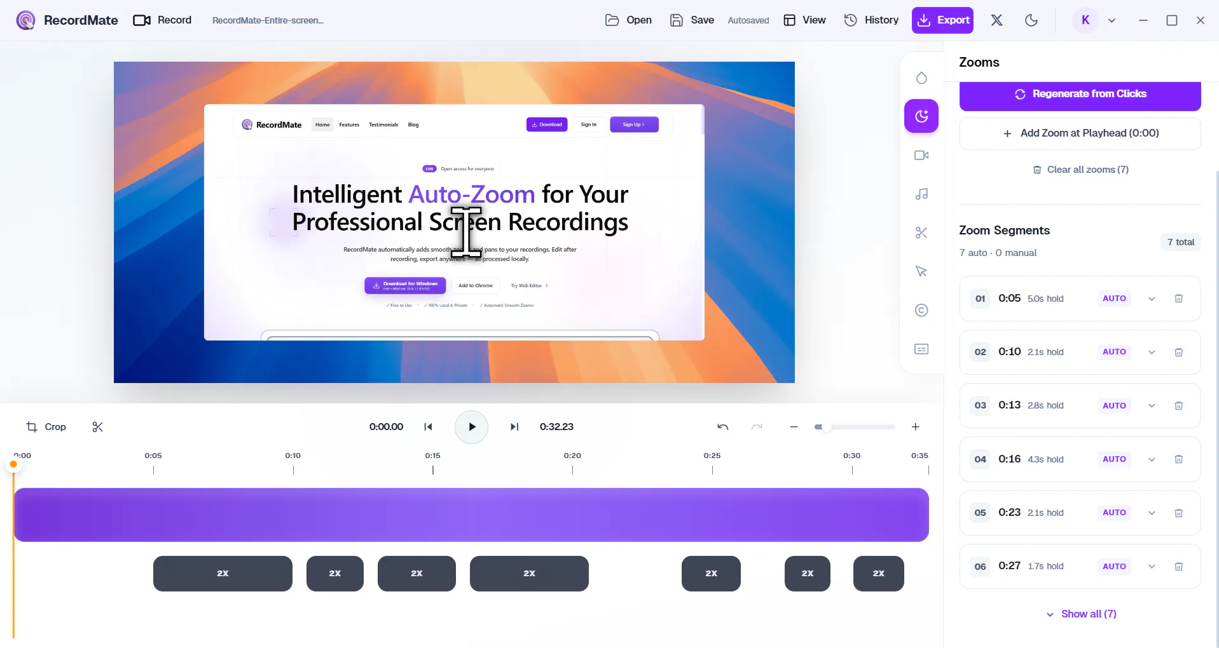Viewport: 1219px width, 648px height.
Task: Select the first 2X zoom block on timeline
Action: 223,574
